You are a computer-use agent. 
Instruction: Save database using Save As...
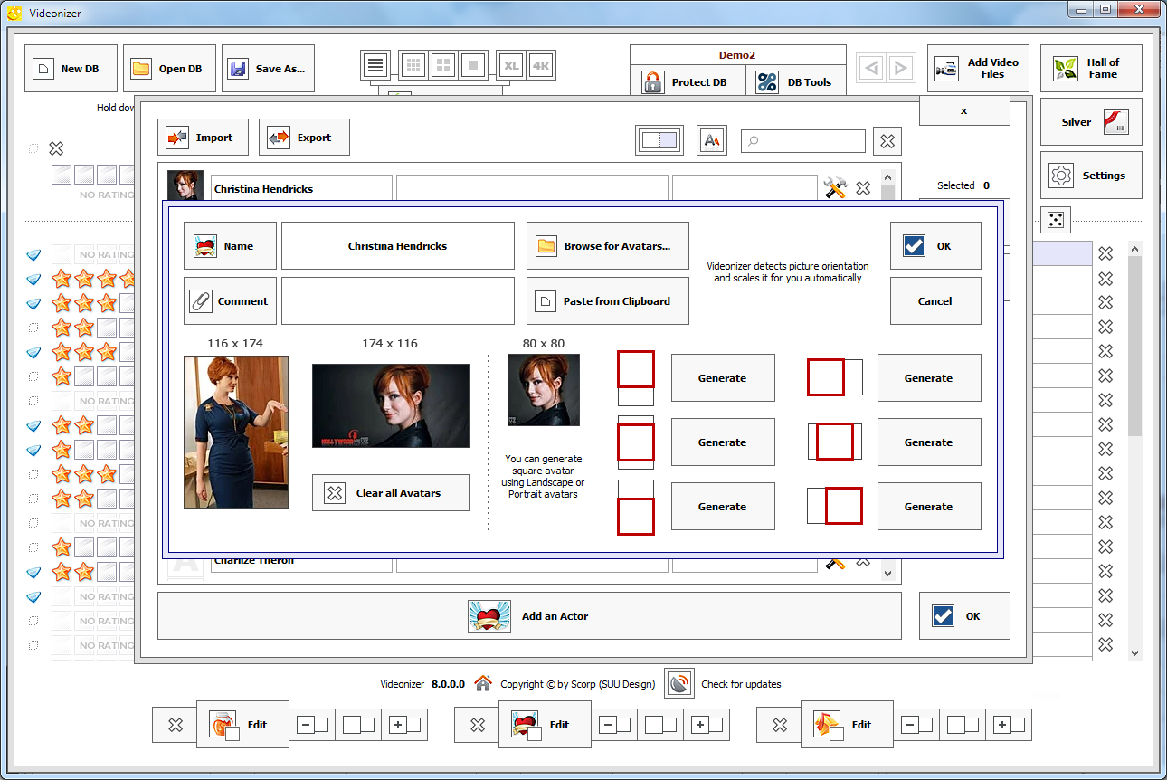tap(268, 69)
